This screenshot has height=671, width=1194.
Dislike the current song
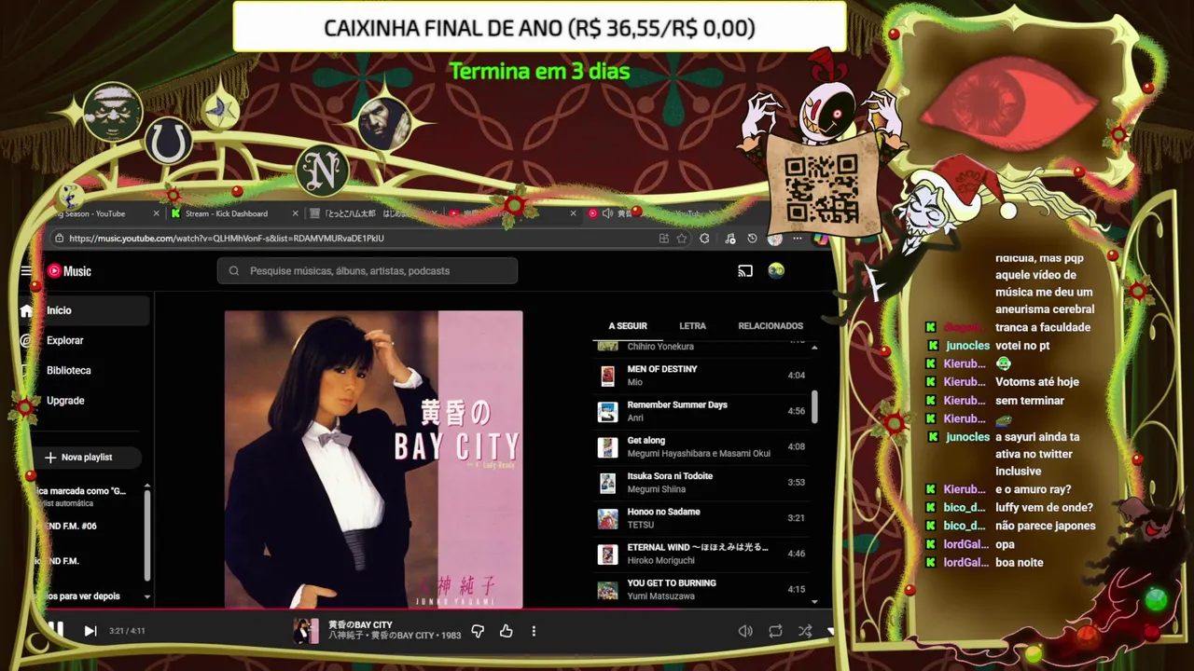[478, 631]
